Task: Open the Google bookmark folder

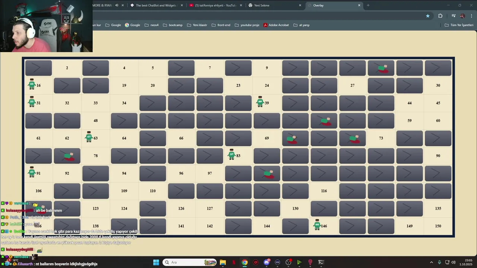Action: [x=113, y=25]
